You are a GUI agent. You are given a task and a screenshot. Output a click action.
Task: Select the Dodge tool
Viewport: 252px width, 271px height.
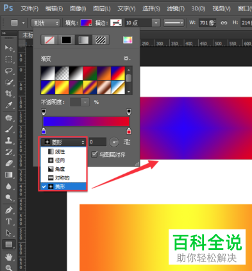coord(8,198)
